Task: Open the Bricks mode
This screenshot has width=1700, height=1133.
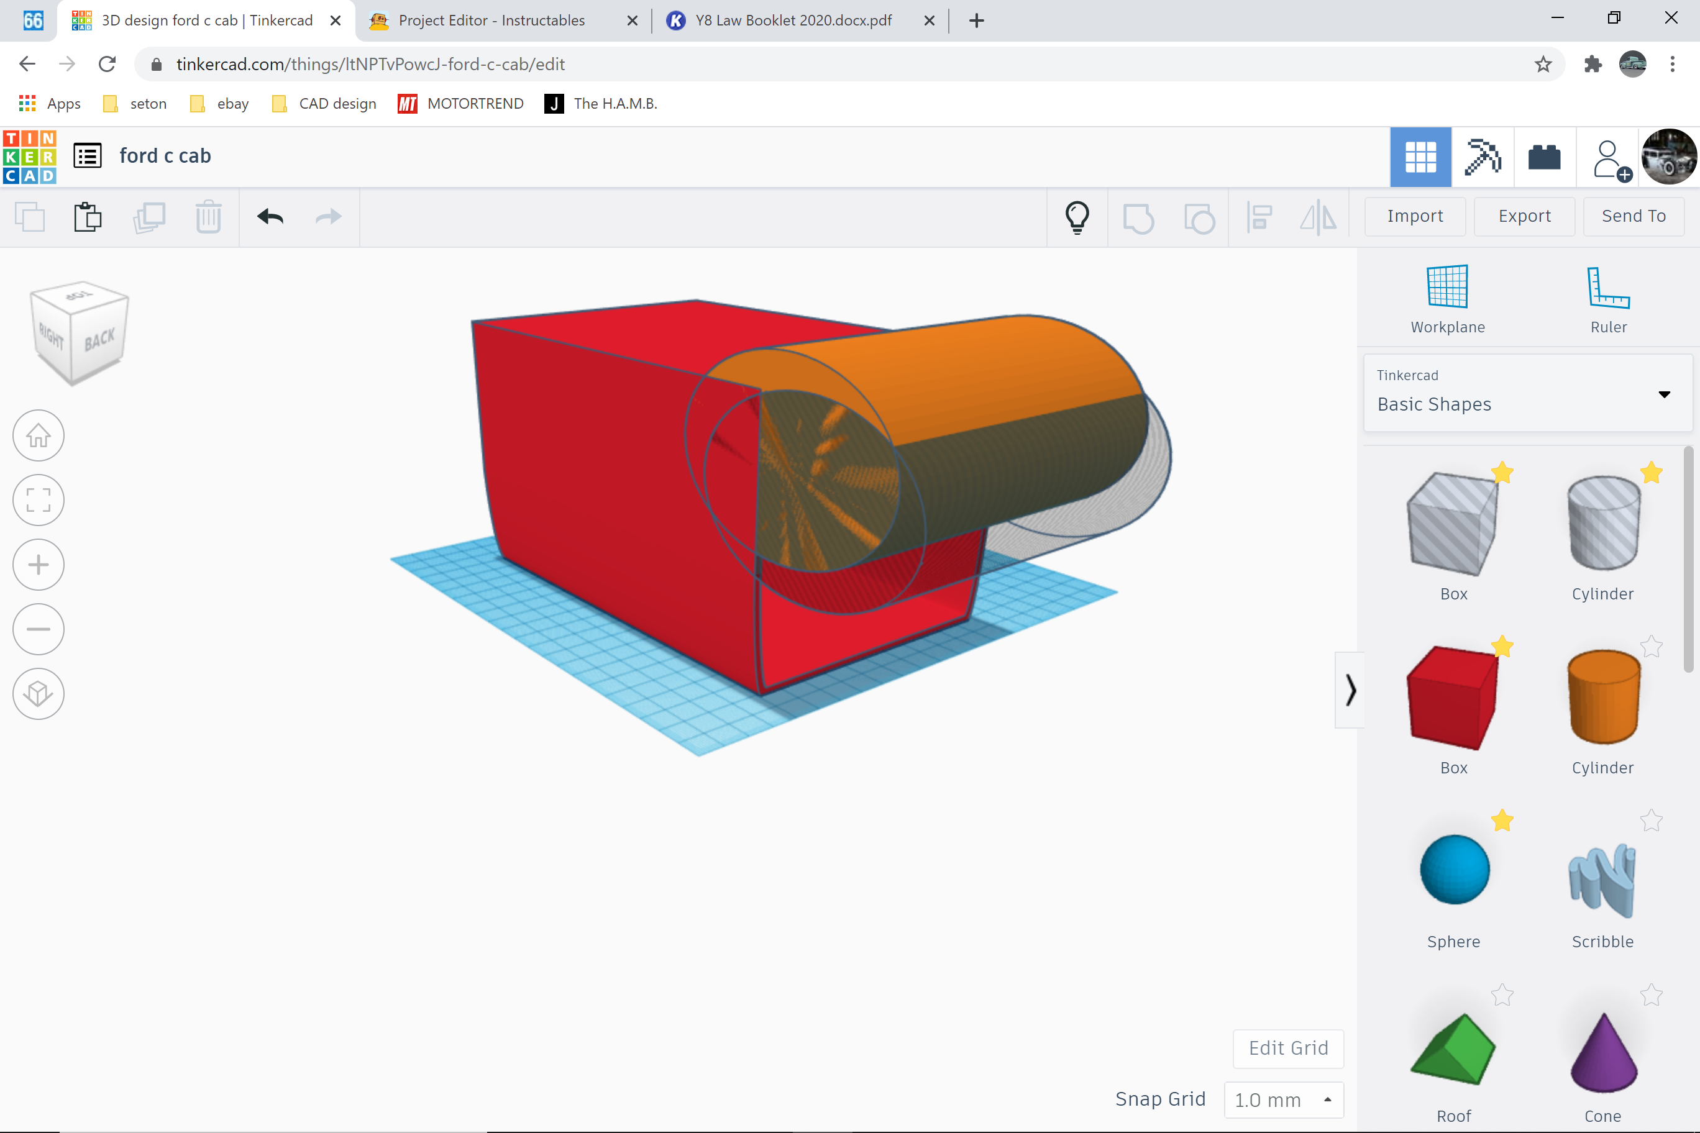Action: point(1544,157)
